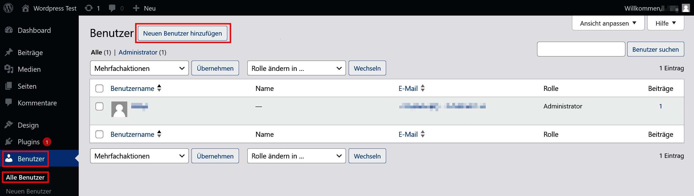Screen dimensions: 694x196
Task: Click the WordPress logo in the admin bar
Action: pos(8,8)
